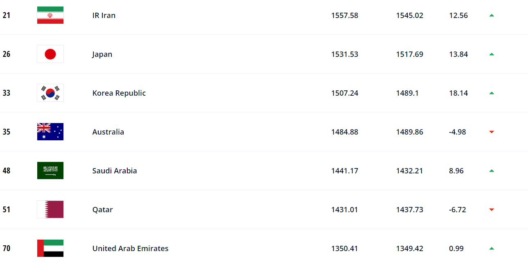The image size is (528, 265).
Task: Click the Japan flag icon
Action: 50,54
